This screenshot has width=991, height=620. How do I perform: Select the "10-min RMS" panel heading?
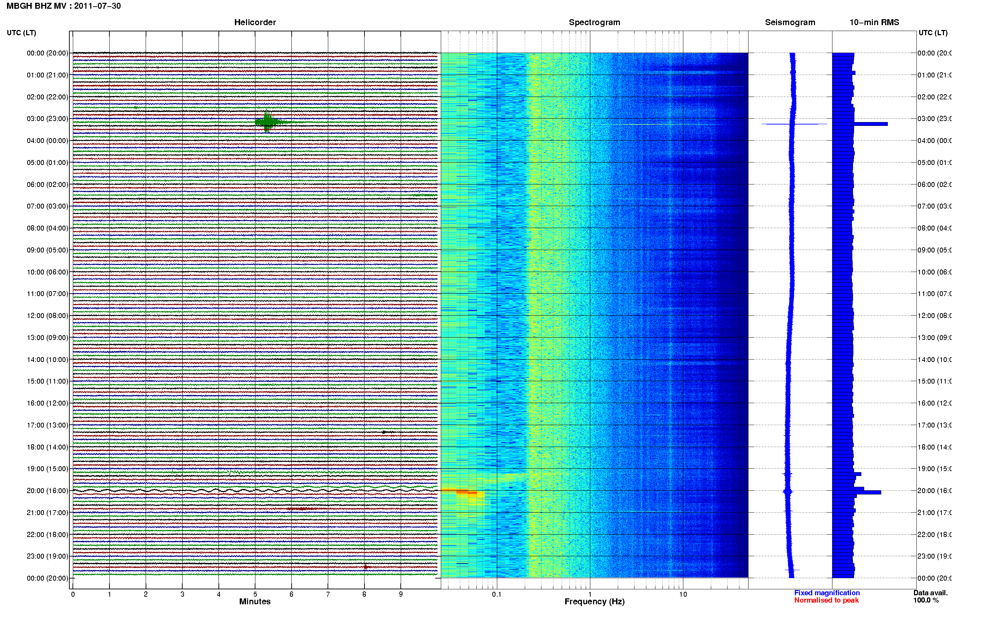[x=874, y=23]
